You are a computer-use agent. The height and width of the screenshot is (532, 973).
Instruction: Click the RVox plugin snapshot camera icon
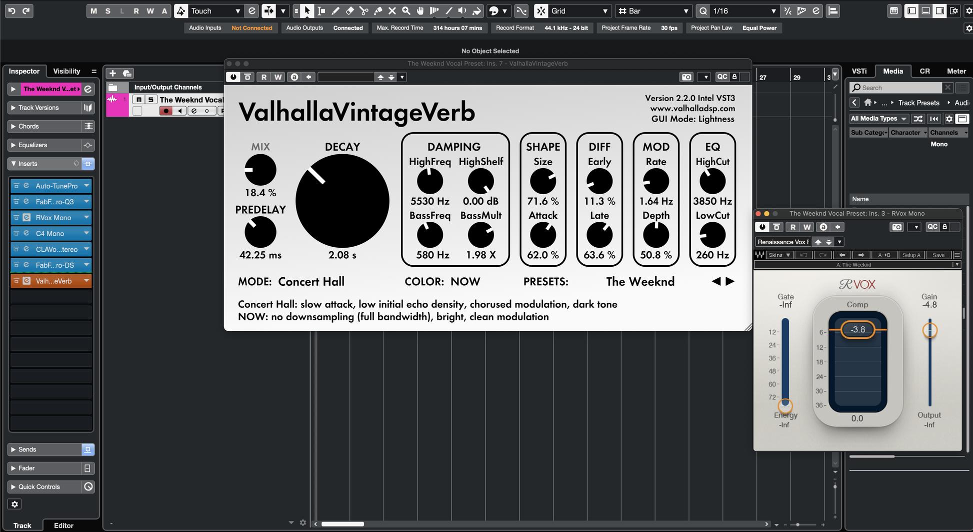click(896, 227)
